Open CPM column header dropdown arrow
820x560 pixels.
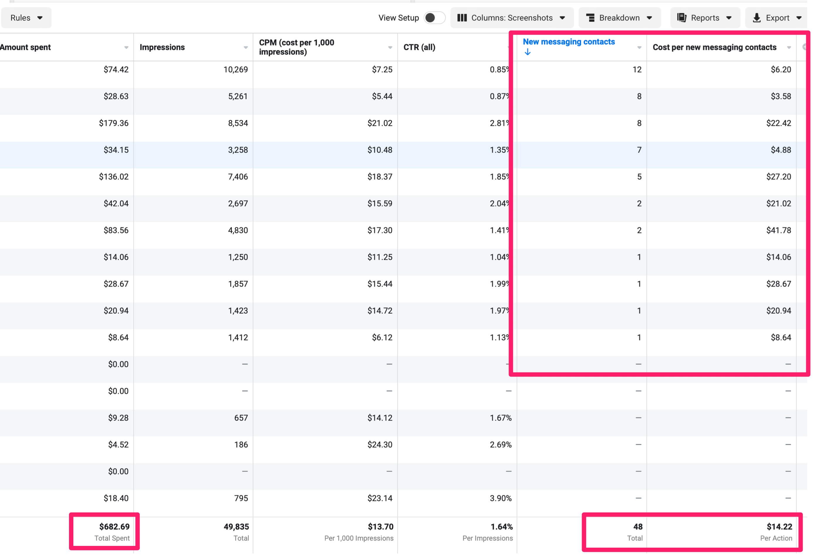click(x=390, y=47)
